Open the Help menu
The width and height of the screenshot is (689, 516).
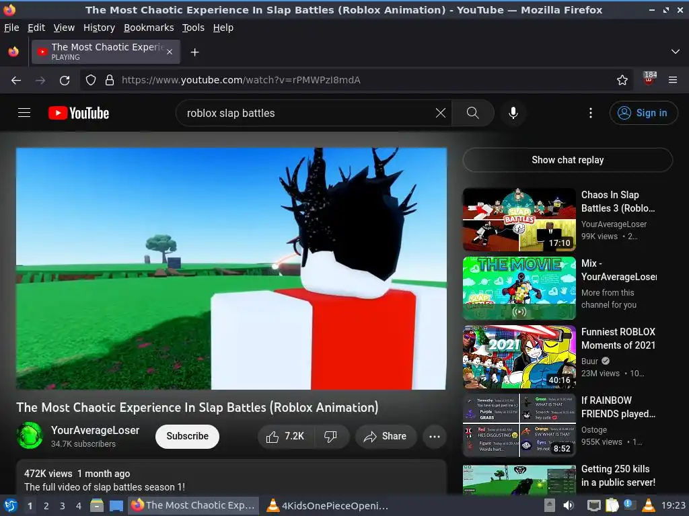[223, 28]
